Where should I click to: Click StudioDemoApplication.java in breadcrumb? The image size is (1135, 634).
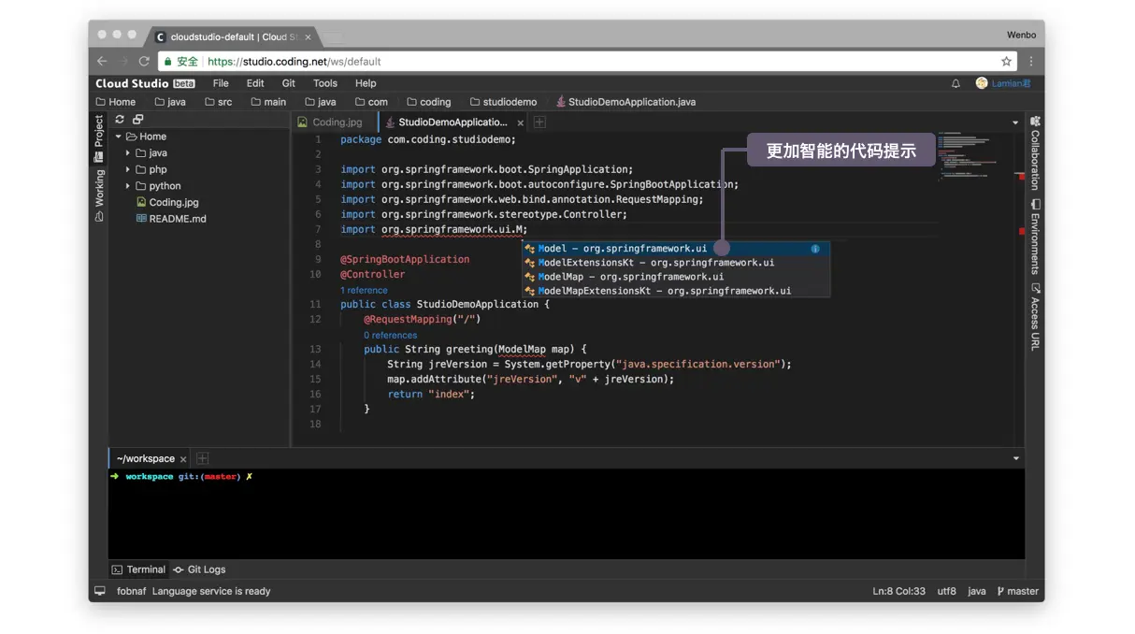625,102
